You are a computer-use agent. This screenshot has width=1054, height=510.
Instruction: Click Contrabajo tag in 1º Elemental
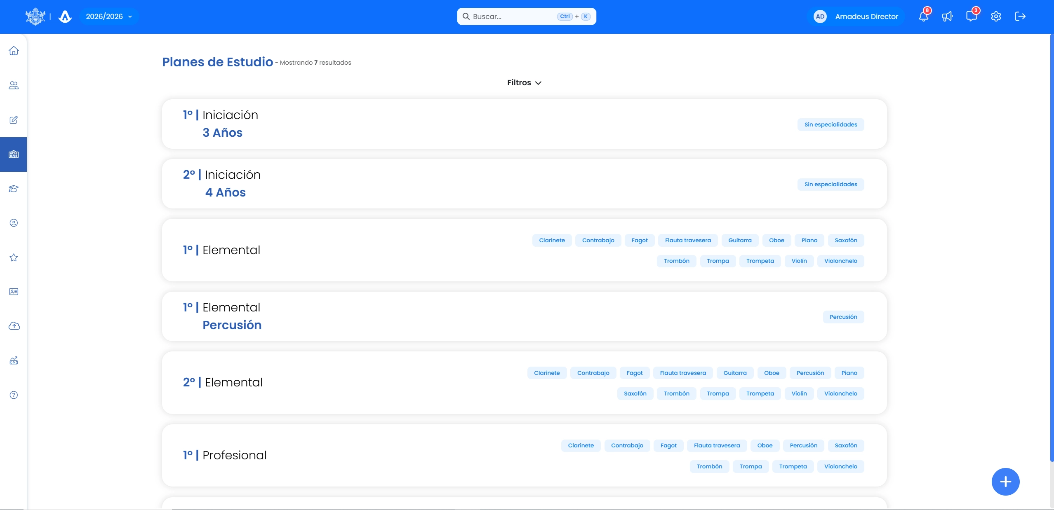pyautogui.click(x=598, y=240)
